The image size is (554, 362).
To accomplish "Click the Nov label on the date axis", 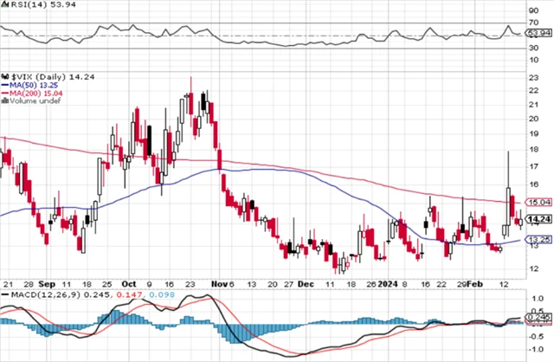I will pos(220,283).
